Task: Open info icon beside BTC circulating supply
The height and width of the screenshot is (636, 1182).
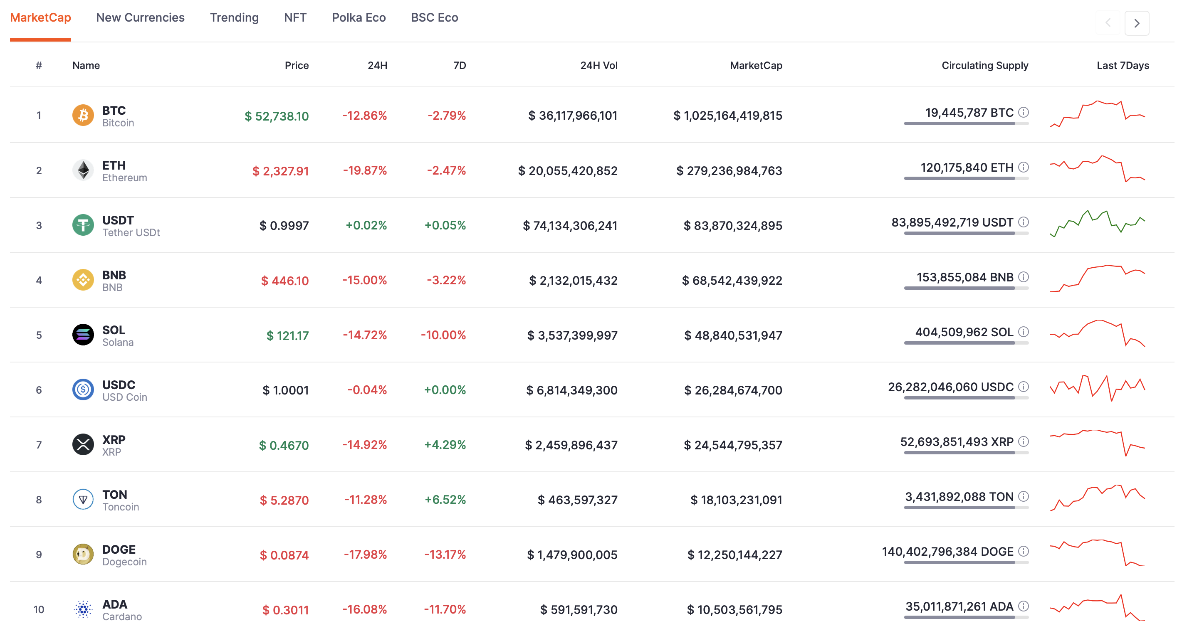Action: (1024, 112)
